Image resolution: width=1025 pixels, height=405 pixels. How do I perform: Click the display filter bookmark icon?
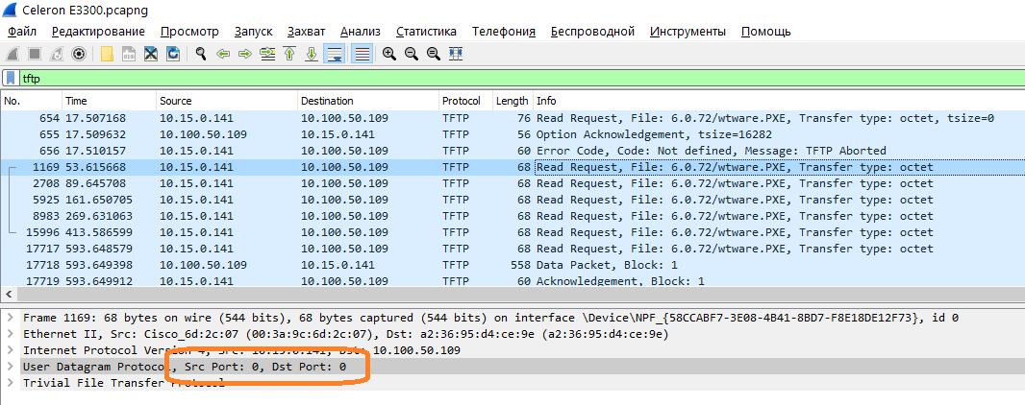point(11,78)
